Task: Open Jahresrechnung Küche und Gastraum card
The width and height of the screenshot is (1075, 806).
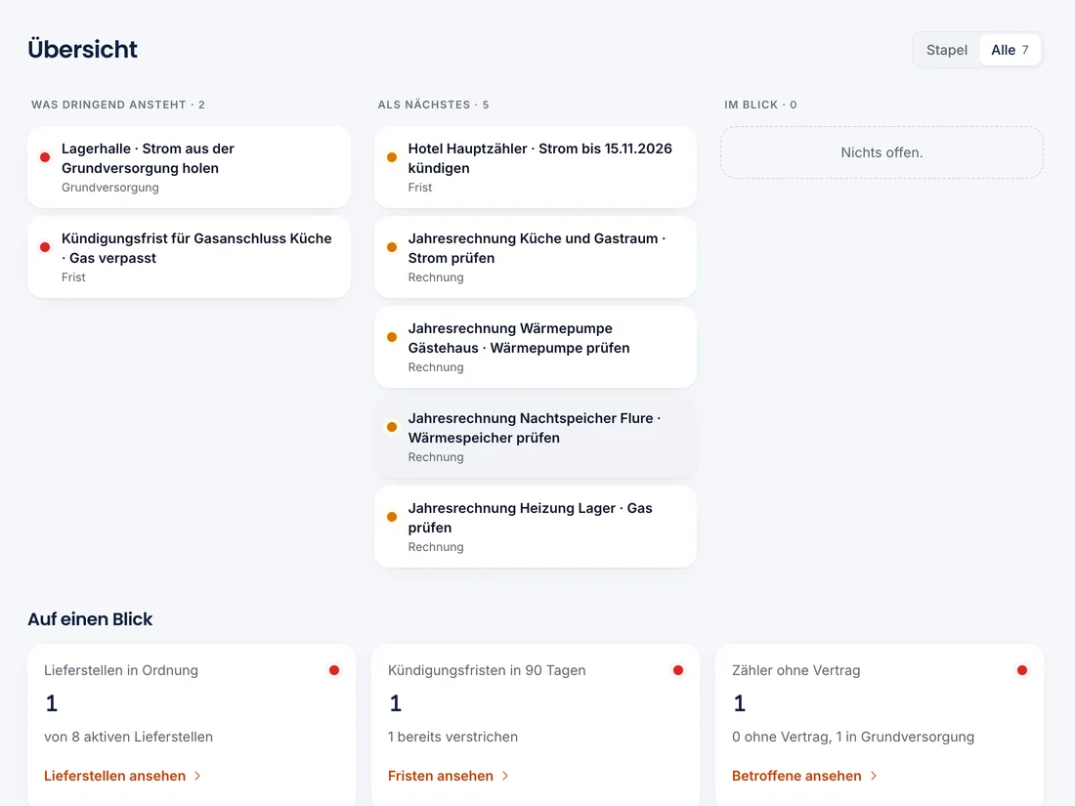Action: 536,257
